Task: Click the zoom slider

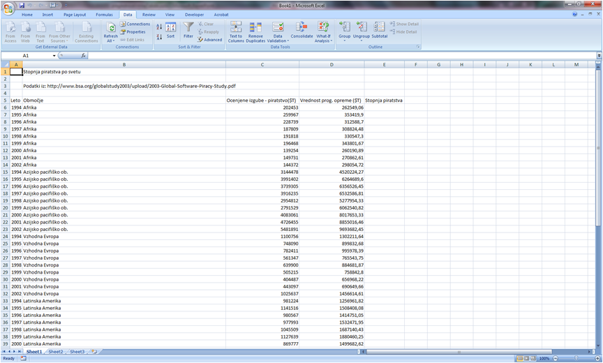Action: 576,358
